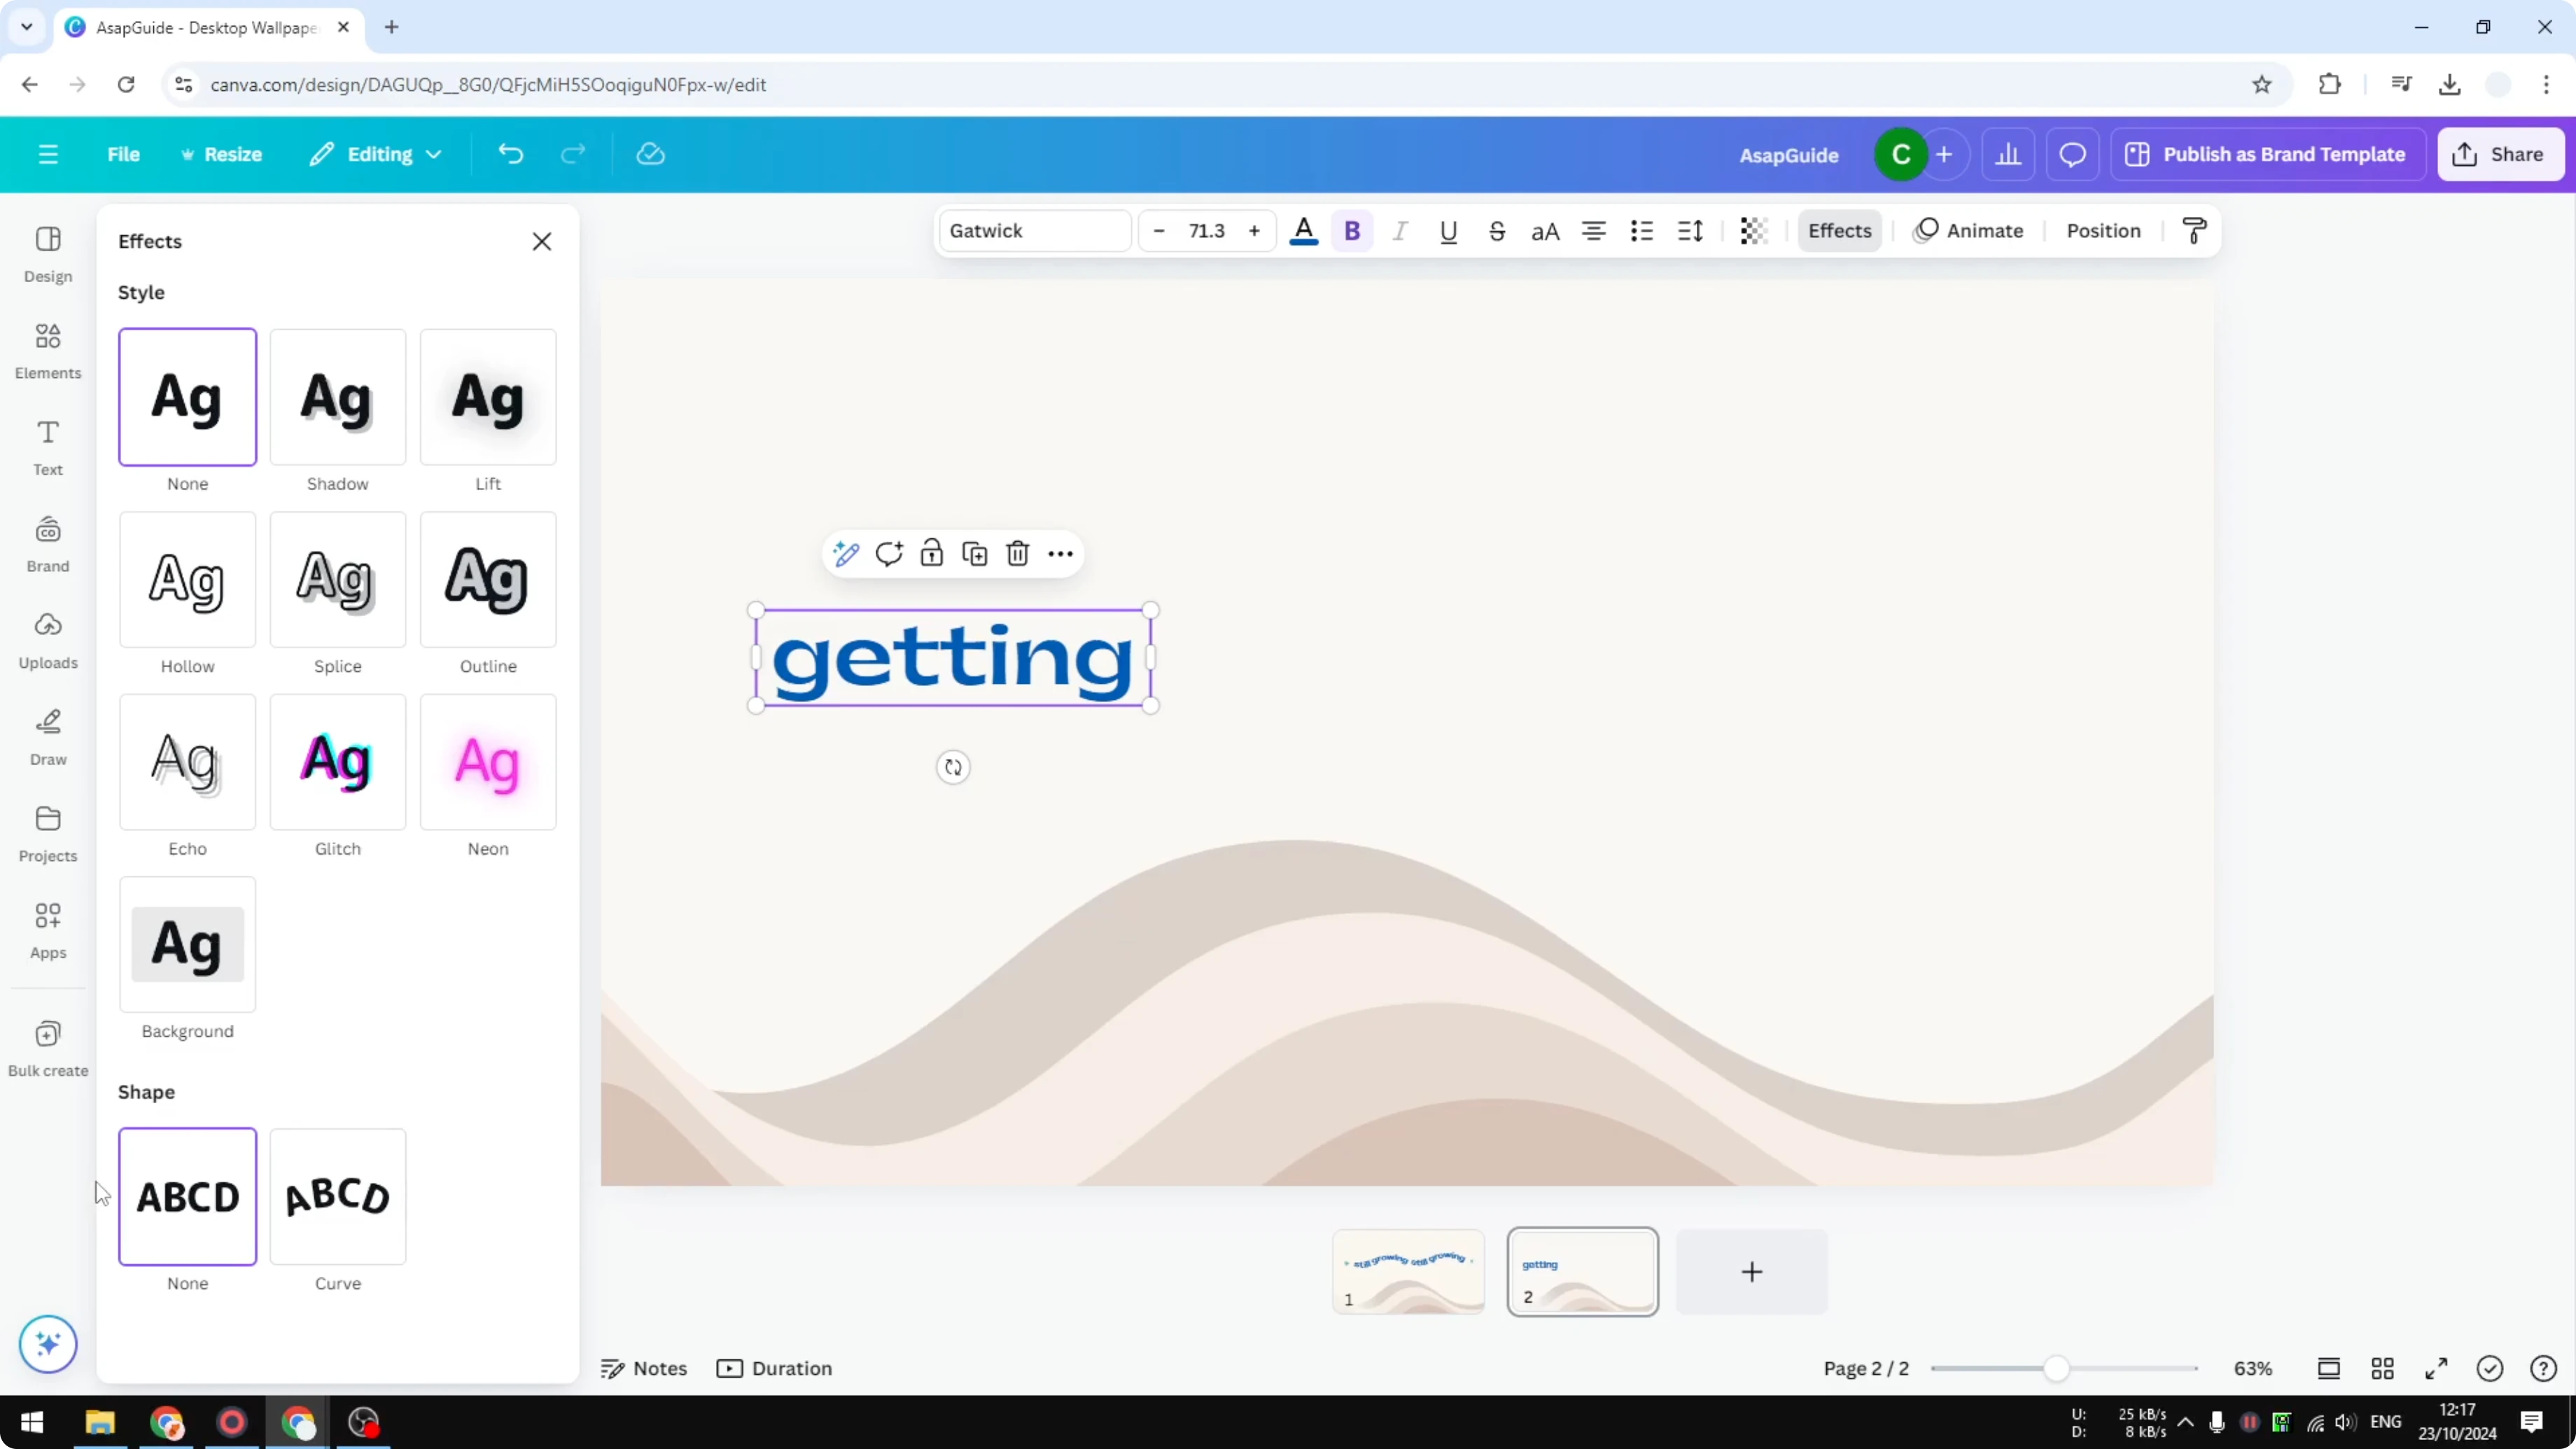Toggle bold formatting on the text
Screen dimensions: 2576x1449
pos(1352,230)
